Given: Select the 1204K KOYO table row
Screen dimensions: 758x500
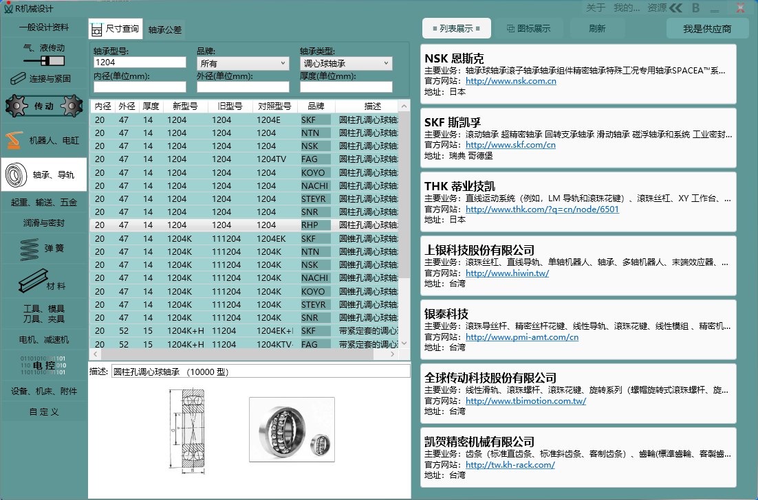Looking at the screenshot, I should pos(243,291).
